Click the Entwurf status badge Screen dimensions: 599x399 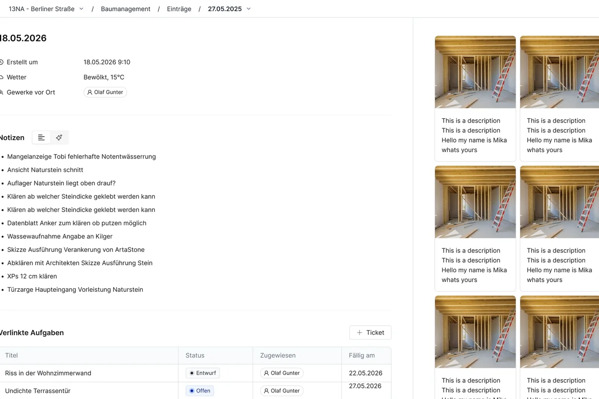point(203,373)
